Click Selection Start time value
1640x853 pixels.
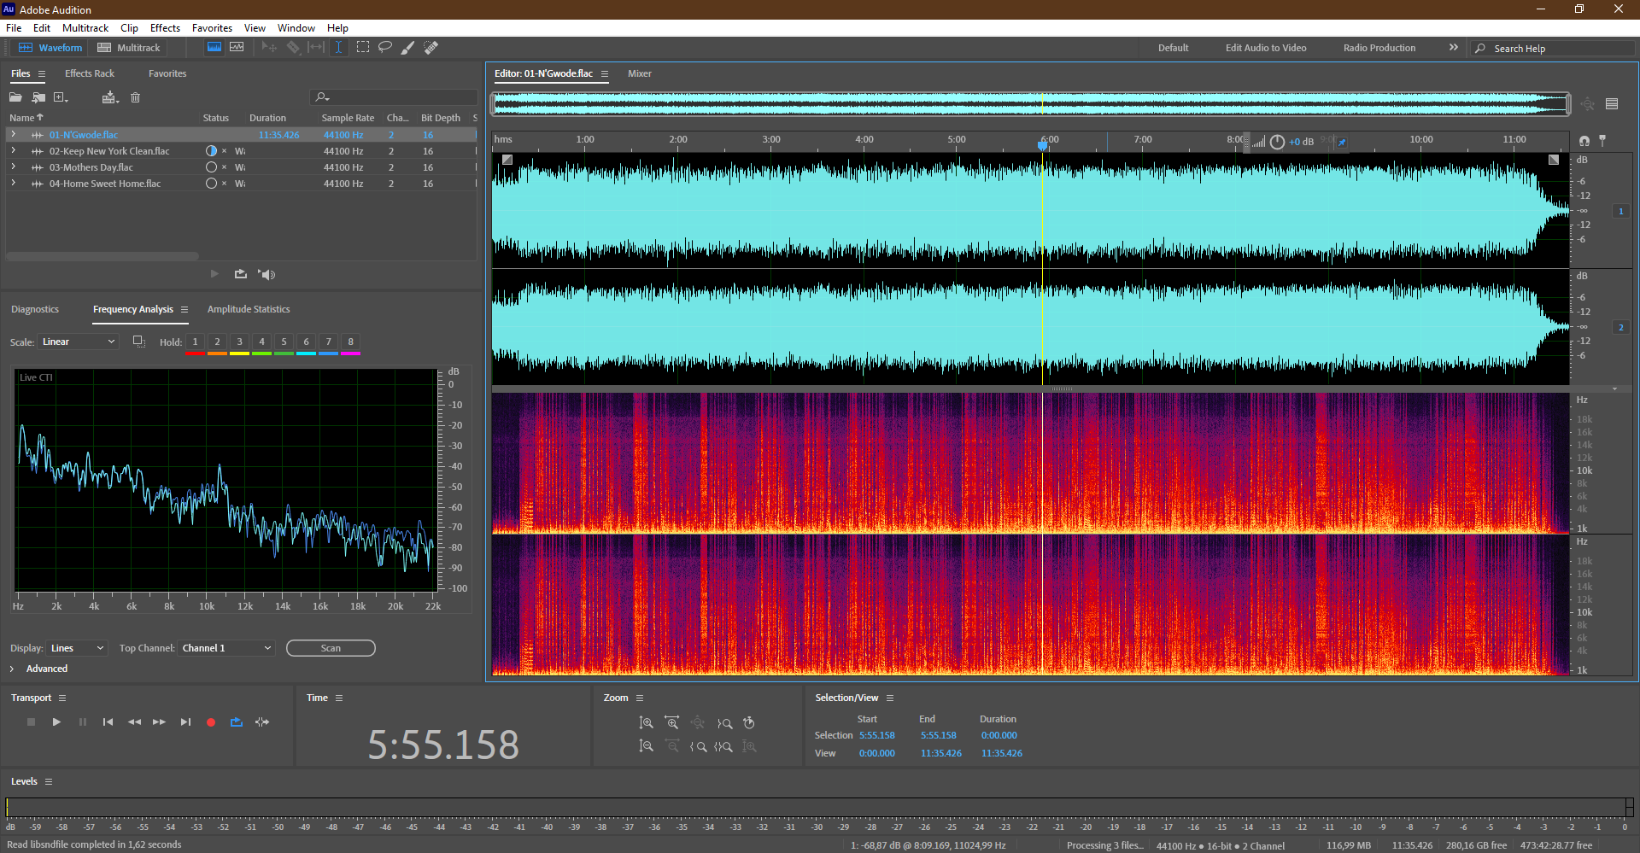pyautogui.click(x=877, y=735)
